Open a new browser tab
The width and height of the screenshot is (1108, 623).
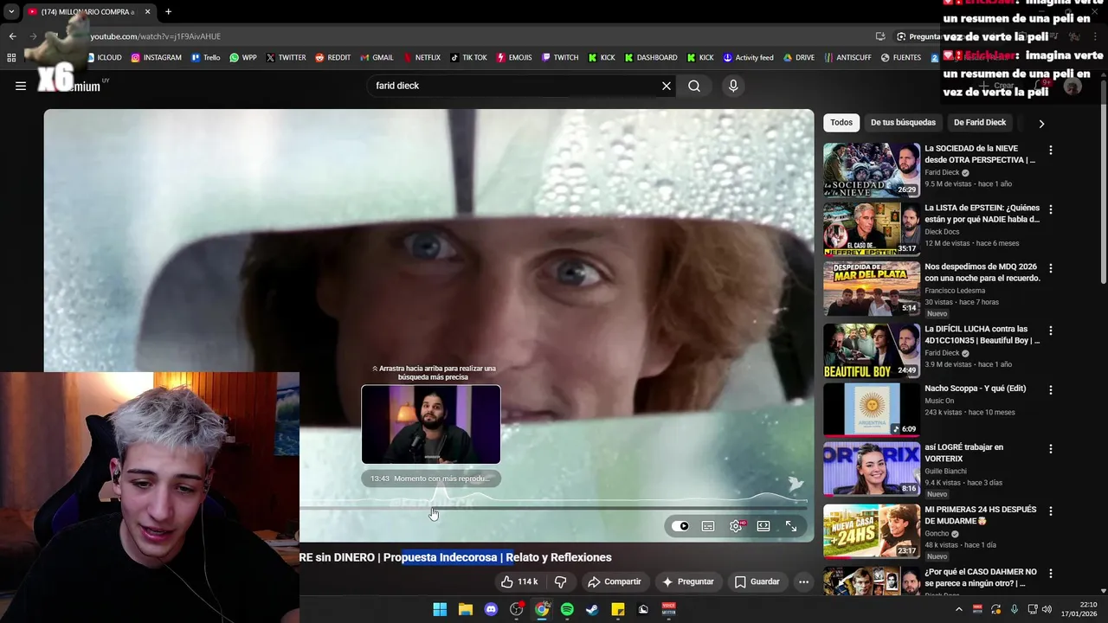[x=168, y=12]
